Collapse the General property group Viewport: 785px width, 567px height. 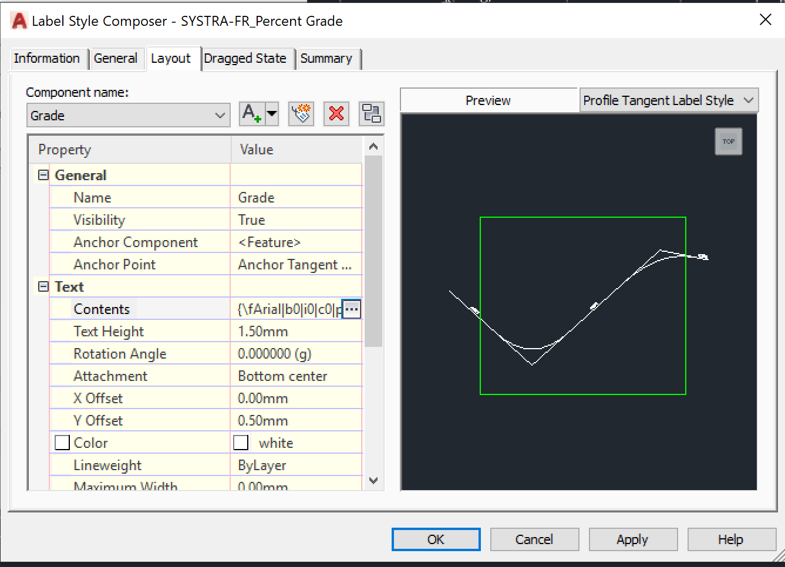click(x=43, y=174)
